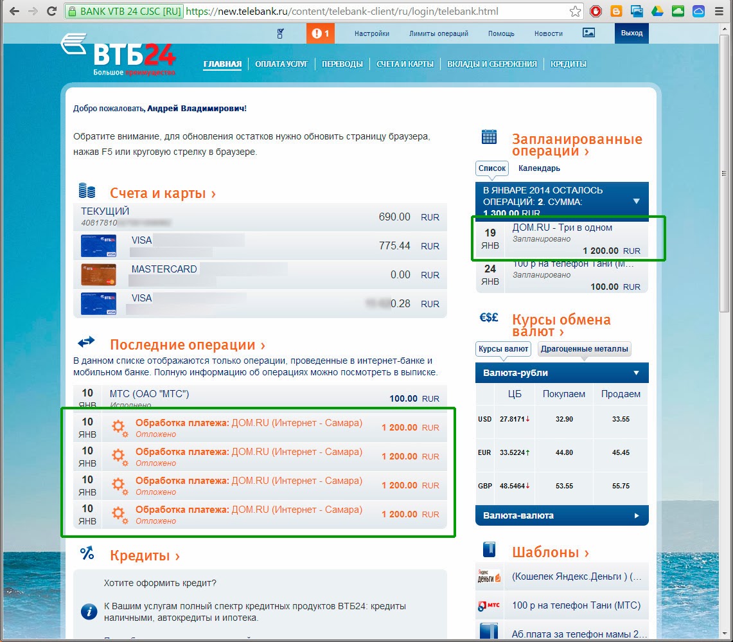Click the folder icon beside Шаблоны

pos(489,549)
